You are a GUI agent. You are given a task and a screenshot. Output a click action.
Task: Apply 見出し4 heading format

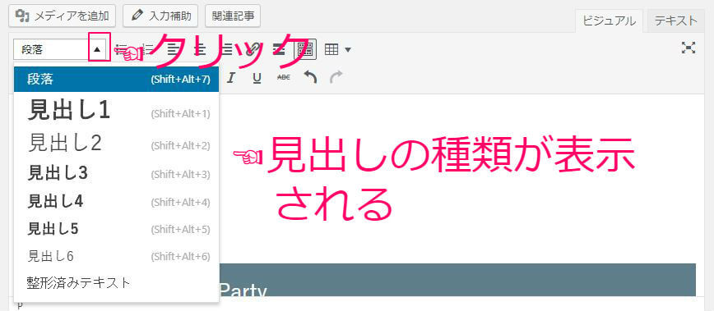[x=117, y=202]
